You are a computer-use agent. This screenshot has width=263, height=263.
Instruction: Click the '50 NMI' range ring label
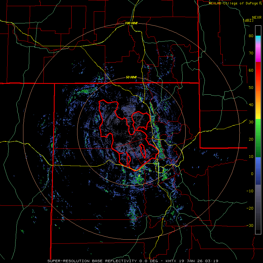click(131, 77)
